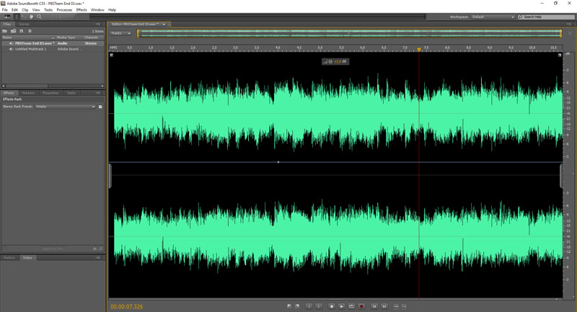The height and width of the screenshot is (312, 577).
Task: Stop playback with the Stop button
Action: (332, 306)
